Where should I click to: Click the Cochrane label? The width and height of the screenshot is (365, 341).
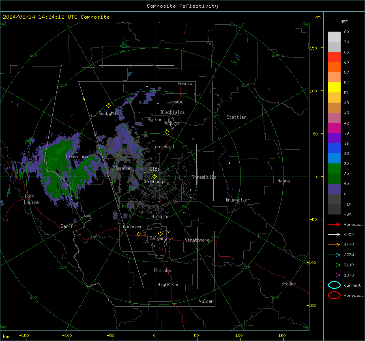coord(133,227)
